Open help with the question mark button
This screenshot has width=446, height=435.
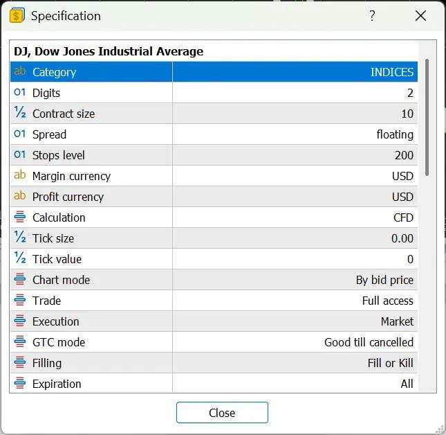click(x=372, y=16)
